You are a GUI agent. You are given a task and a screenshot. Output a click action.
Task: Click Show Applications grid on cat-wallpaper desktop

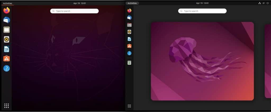pos(7,106)
